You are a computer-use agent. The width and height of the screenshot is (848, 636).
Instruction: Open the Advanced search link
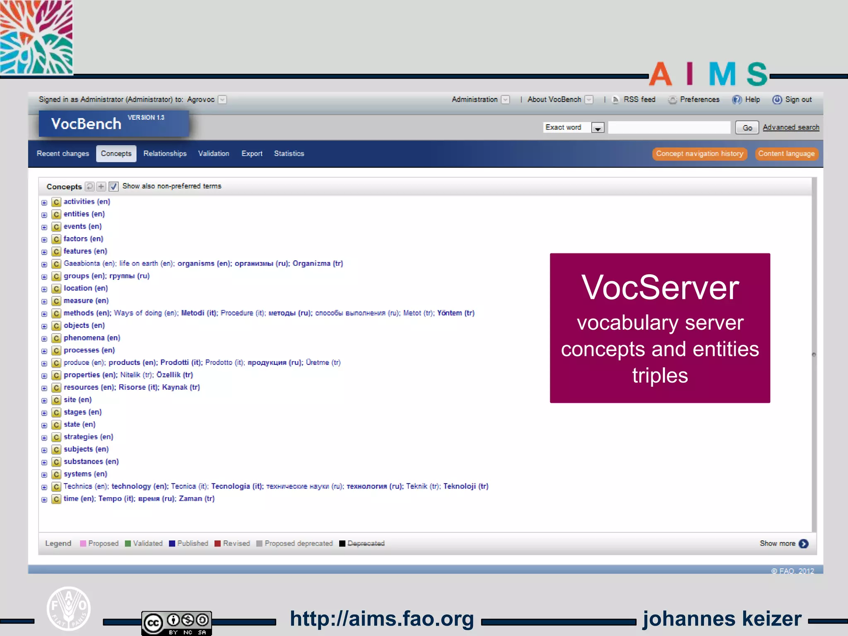pyautogui.click(x=791, y=128)
